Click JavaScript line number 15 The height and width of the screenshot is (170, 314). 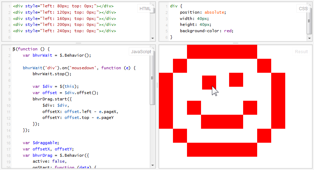point(8,137)
